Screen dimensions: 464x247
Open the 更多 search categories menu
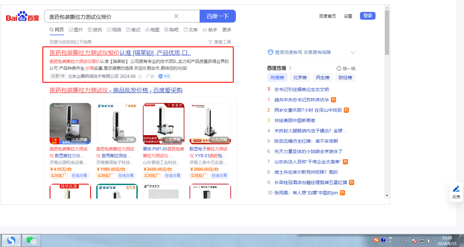[227, 30]
